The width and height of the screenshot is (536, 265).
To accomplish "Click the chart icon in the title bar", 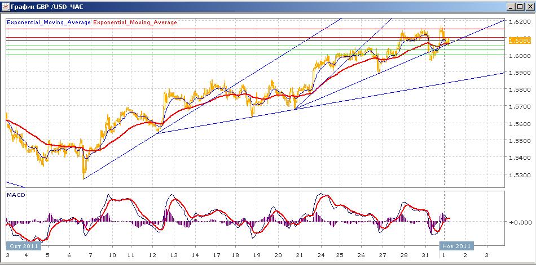I will [5, 7].
